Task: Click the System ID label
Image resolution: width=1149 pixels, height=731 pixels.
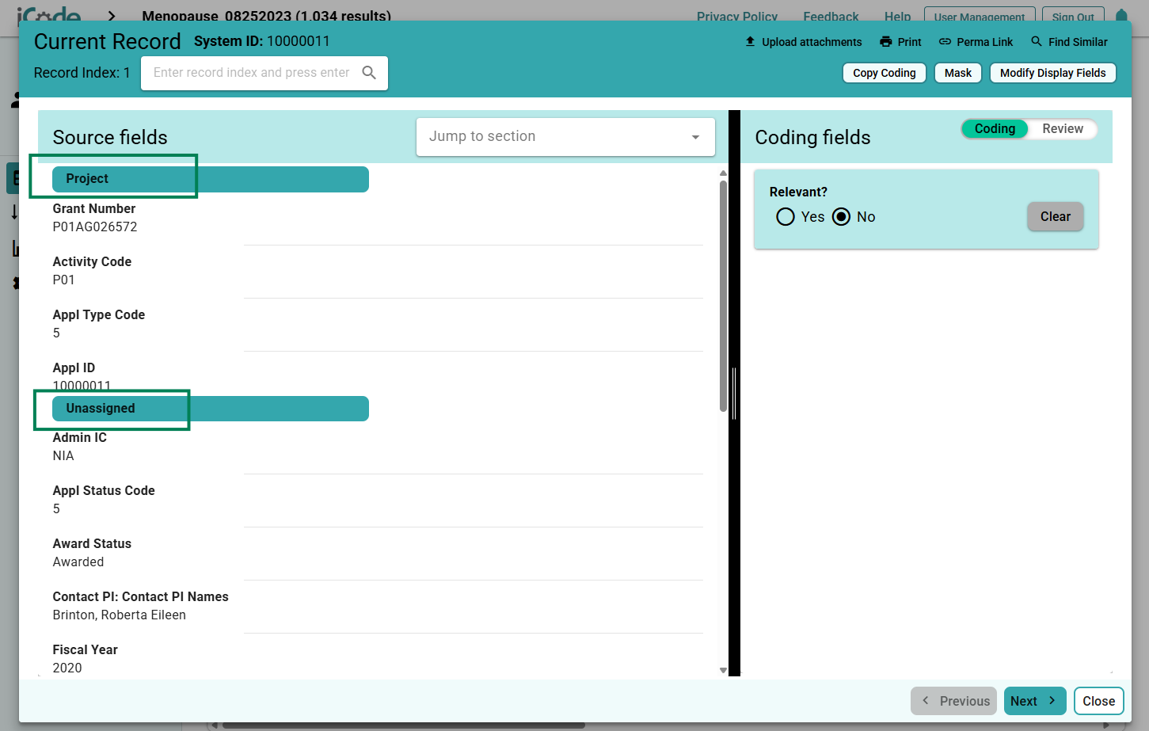Action: pos(228,41)
